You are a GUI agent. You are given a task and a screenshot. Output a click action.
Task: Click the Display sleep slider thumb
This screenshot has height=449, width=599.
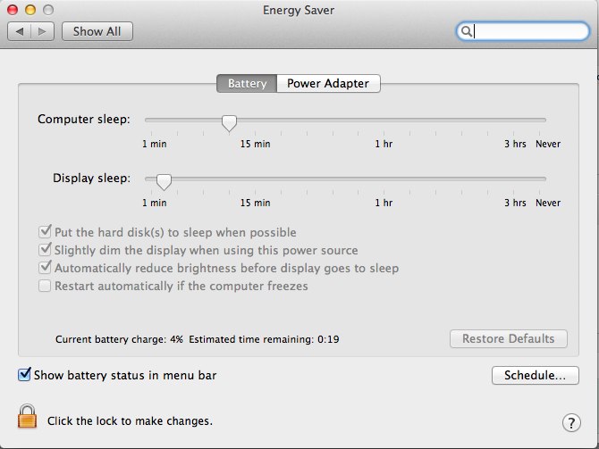pyautogui.click(x=164, y=182)
